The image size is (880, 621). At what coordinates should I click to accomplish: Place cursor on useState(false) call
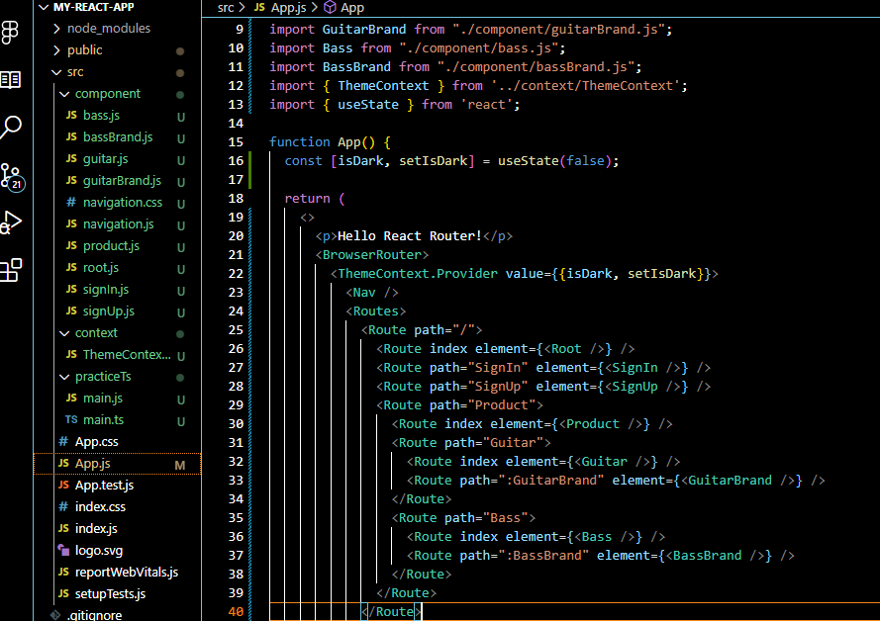click(x=554, y=161)
